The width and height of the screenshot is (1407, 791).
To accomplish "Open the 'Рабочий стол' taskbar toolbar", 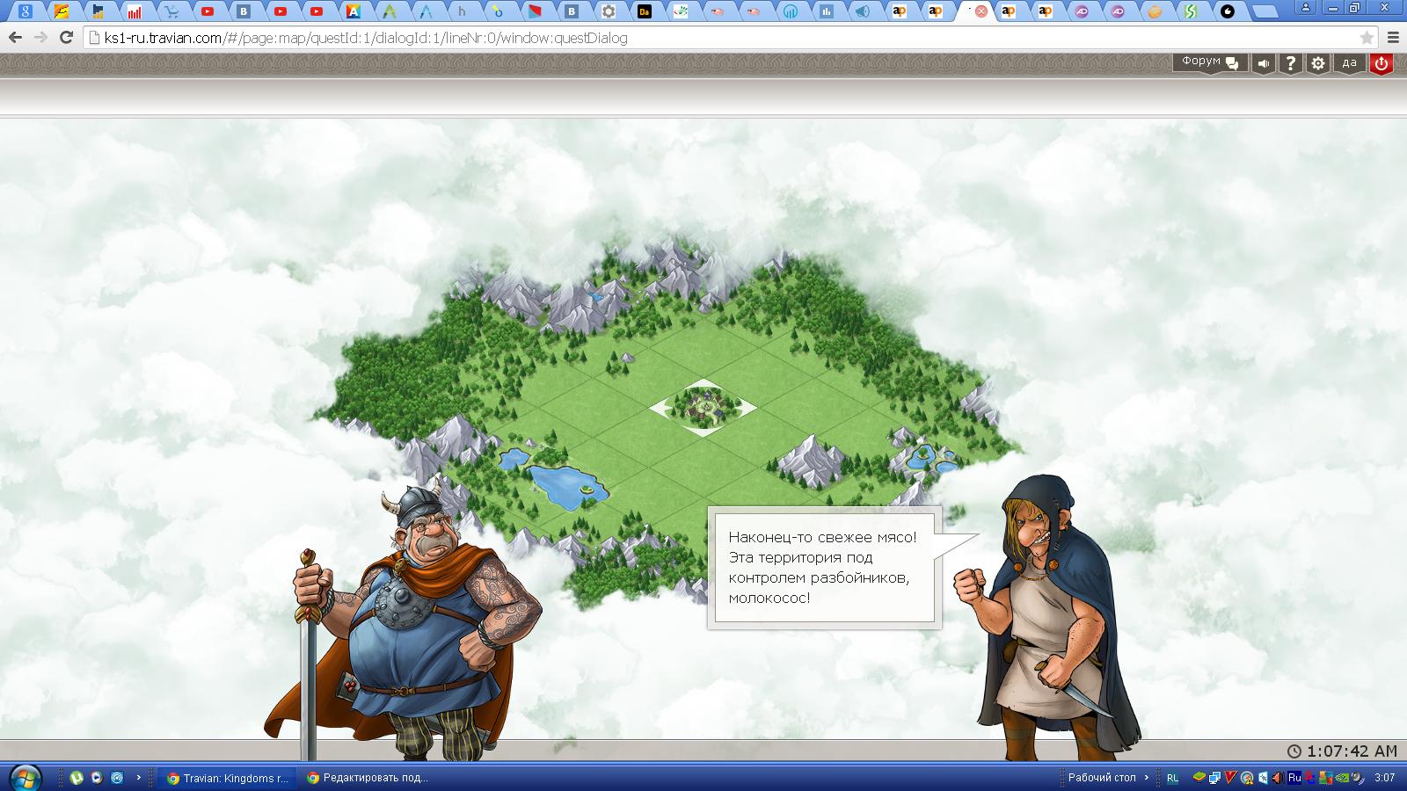I will point(1101,778).
